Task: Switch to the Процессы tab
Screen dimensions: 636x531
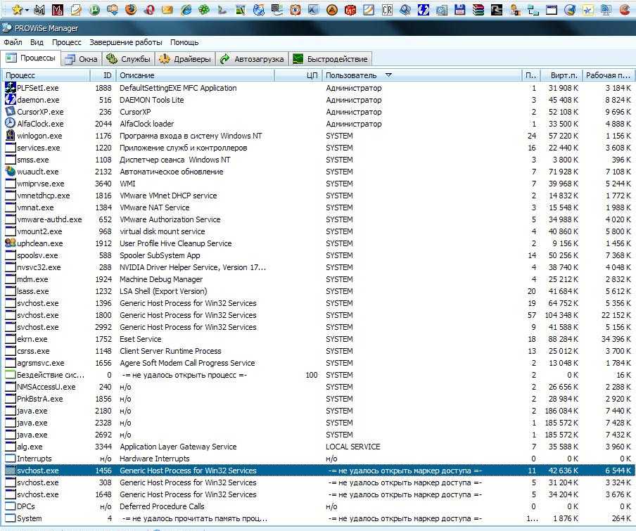Action: coord(30,58)
